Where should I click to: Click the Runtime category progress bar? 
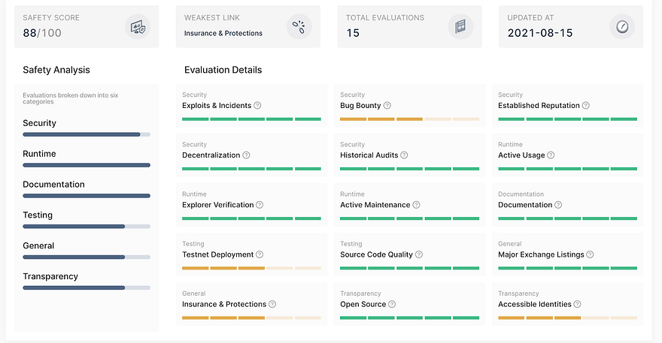pos(87,165)
